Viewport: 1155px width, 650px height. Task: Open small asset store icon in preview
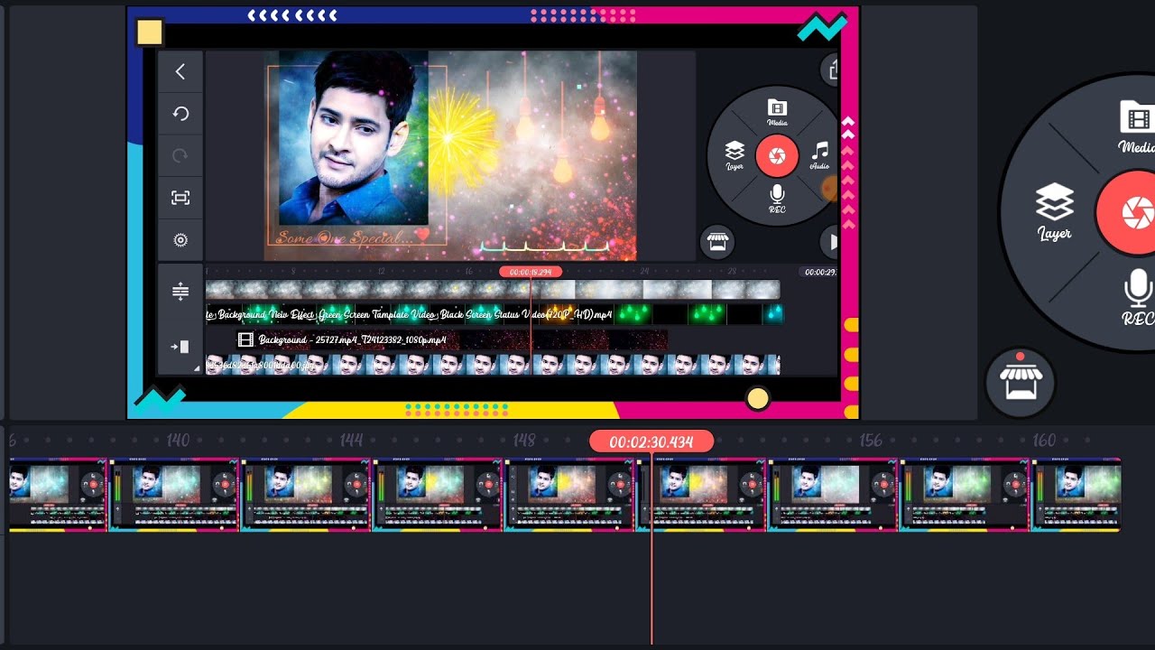coord(717,242)
